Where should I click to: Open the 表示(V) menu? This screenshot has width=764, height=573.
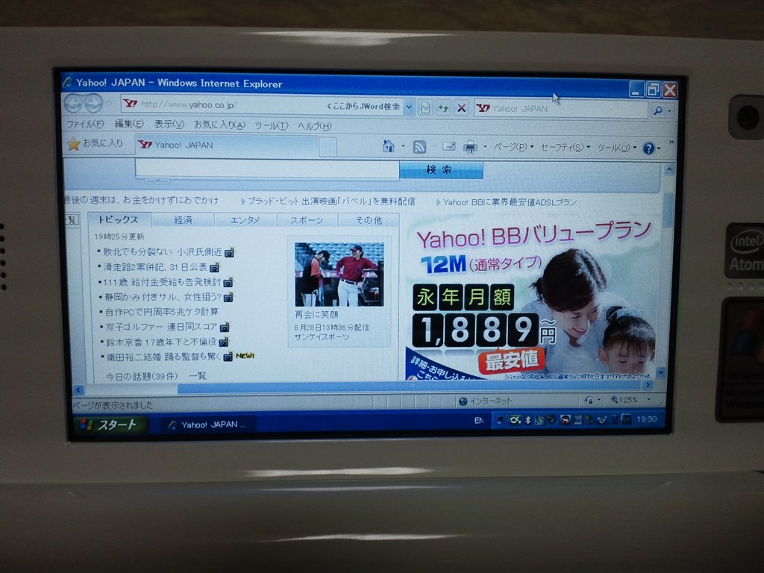169,125
